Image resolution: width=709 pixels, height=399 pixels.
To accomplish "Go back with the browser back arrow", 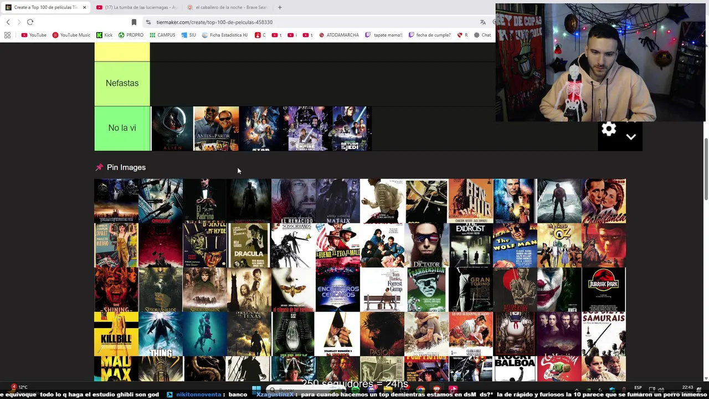I will (x=8, y=22).
